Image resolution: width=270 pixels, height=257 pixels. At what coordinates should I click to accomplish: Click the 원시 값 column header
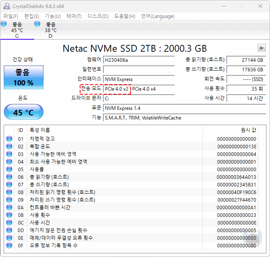pyautogui.click(x=249, y=130)
